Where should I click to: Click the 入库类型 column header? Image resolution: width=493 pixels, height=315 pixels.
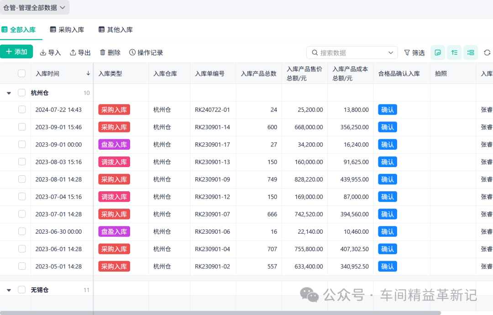[121, 73]
